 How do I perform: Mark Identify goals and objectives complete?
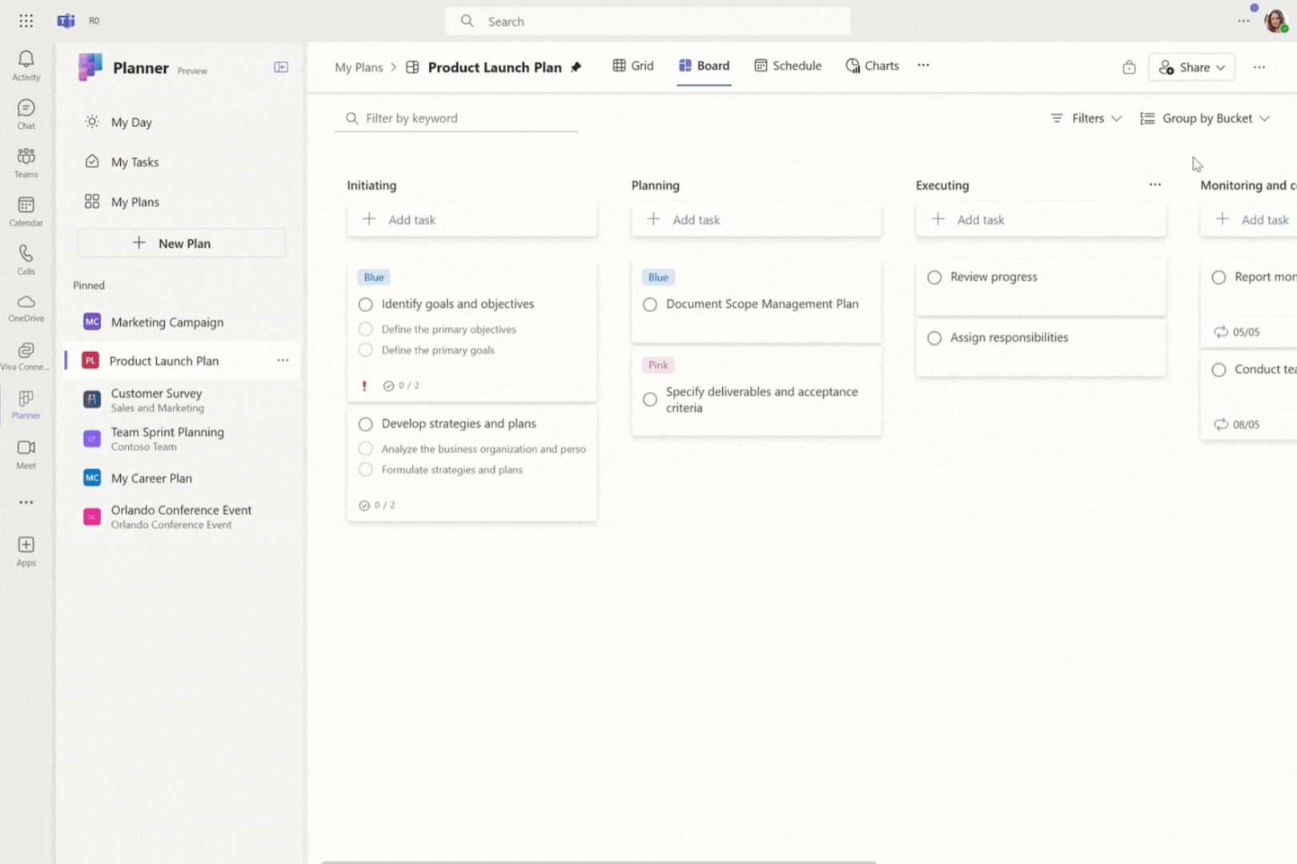pos(366,305)
